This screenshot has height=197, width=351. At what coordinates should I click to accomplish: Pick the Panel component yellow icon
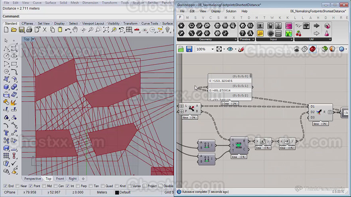[x=260, y=33]
